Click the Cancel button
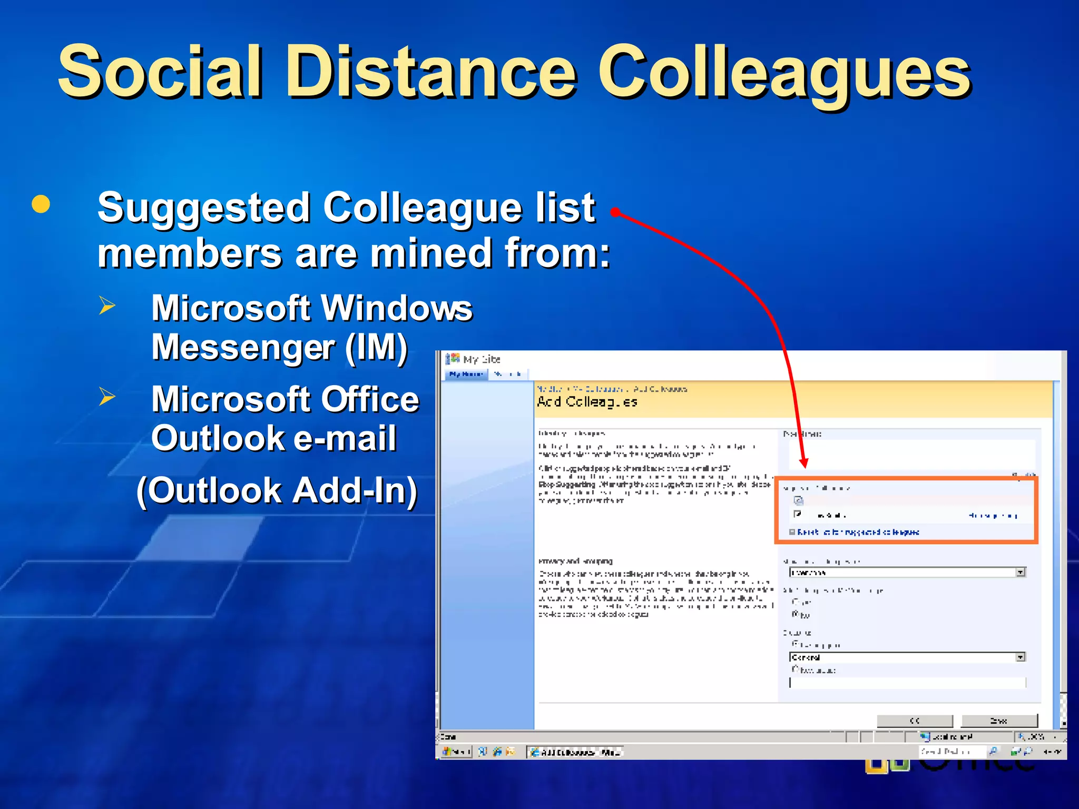This screenshot has height=809, width=1079. point(999,721)
